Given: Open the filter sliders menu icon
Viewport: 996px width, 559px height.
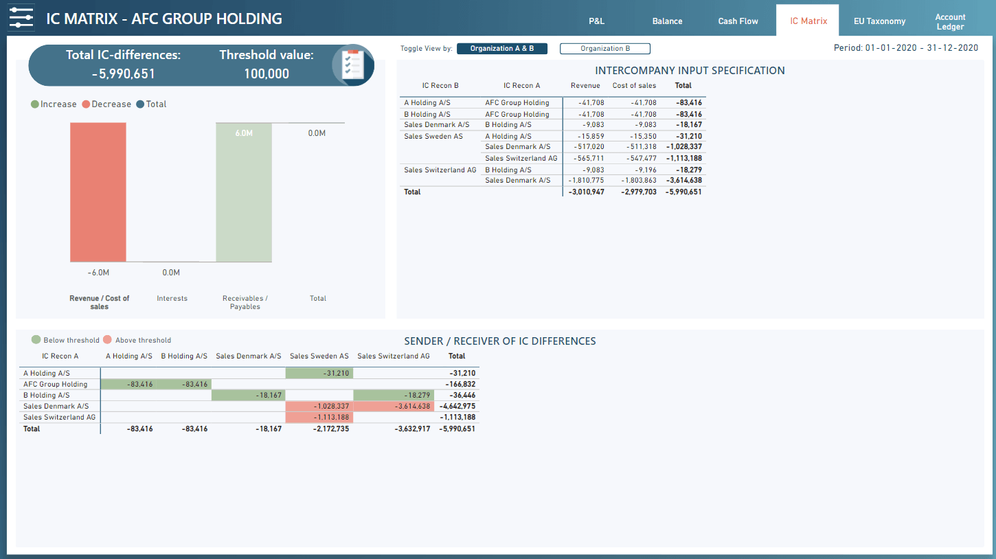Looking at the screenshot, I should (x=21, y=19).
